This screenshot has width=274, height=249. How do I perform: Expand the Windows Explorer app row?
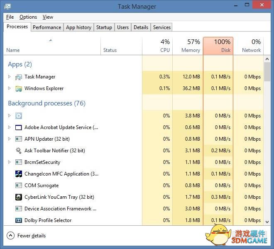9,88
